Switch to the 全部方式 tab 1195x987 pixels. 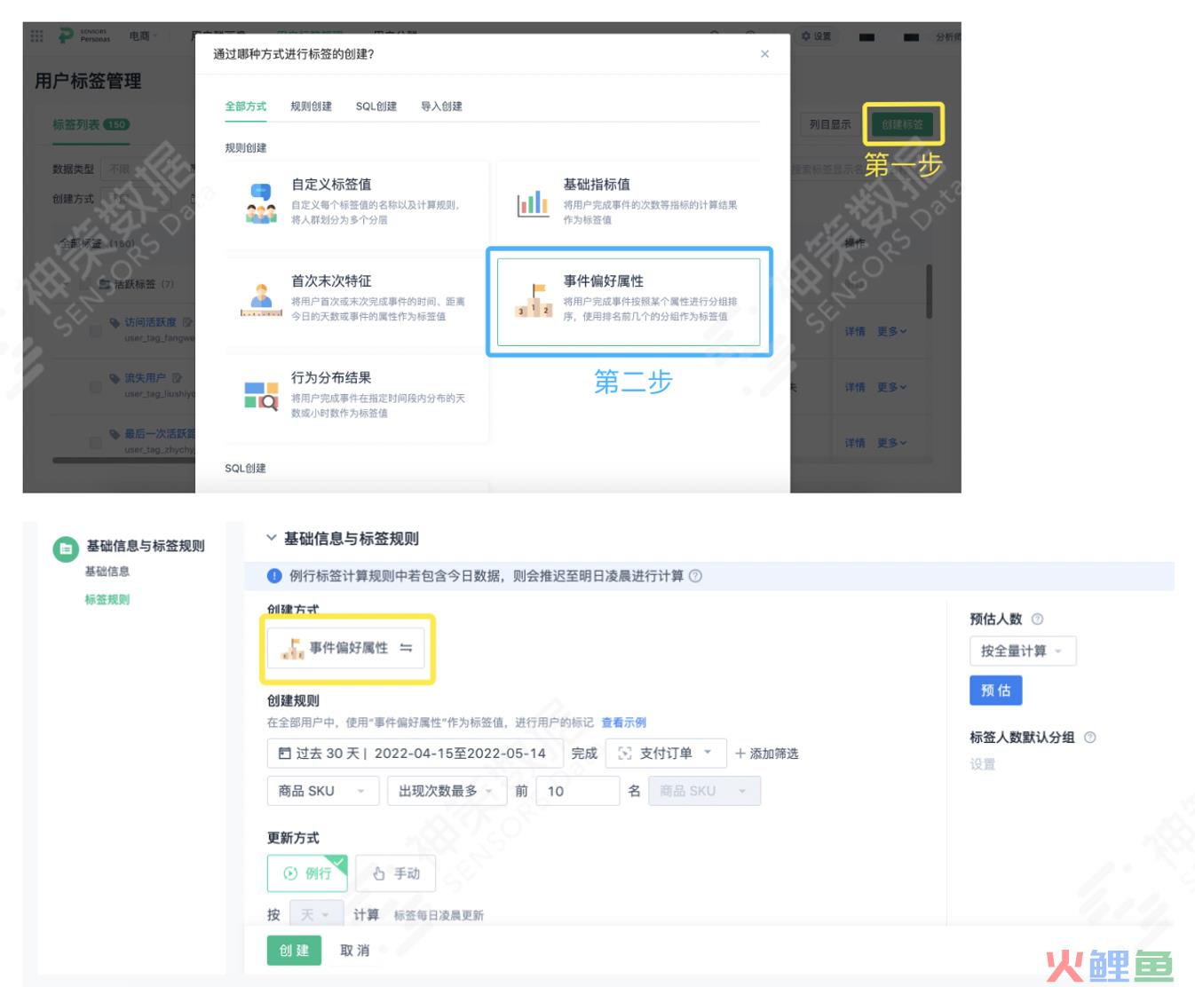(246, 107)
